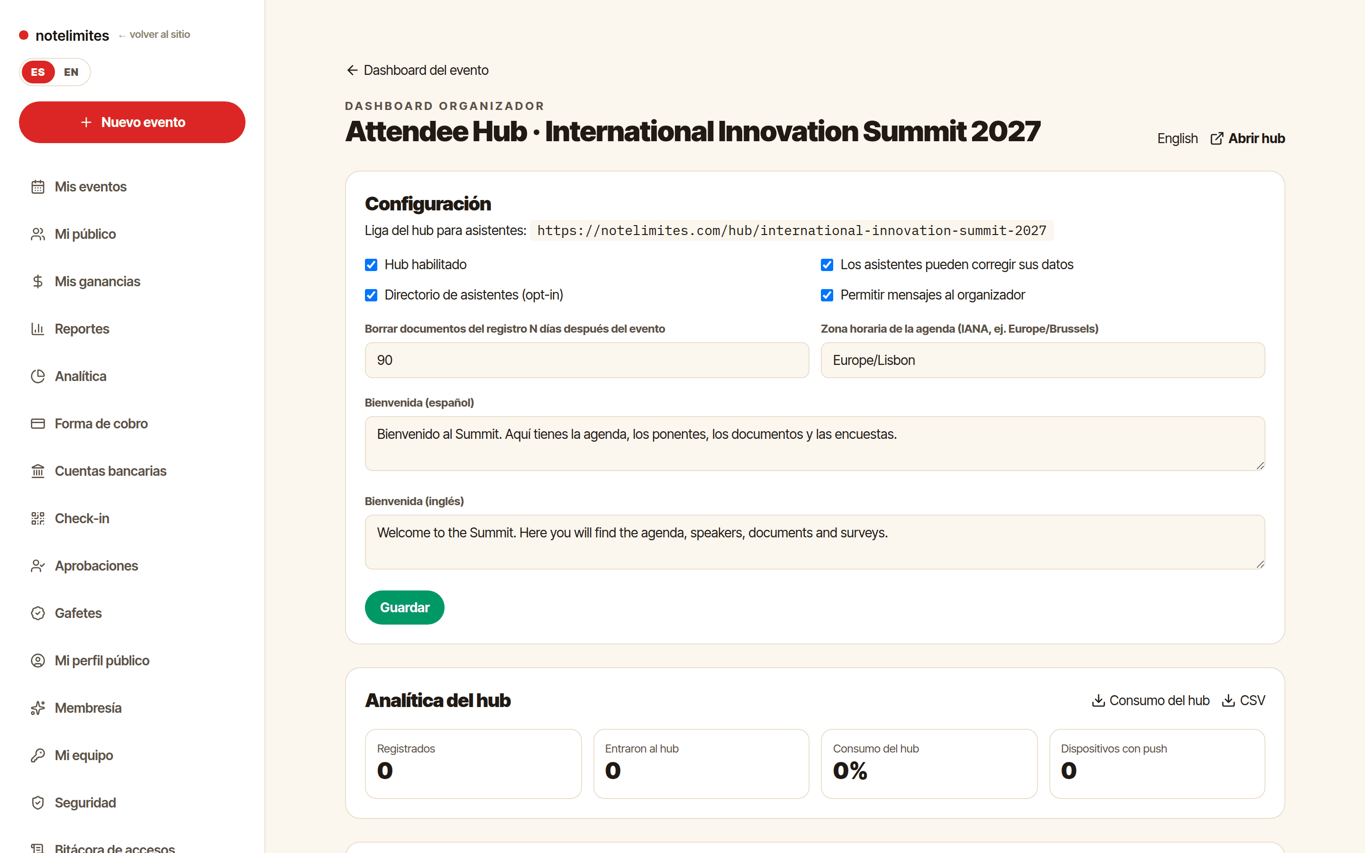This screenshot has height=853, width=1365.
Task: Uncheck Hub habilitado checkbox
Action: point(371,265)
